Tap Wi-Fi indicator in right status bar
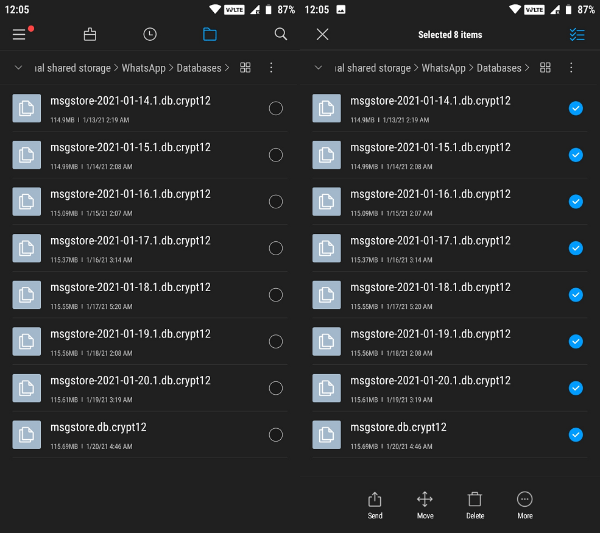This screenshot has width=600, height=533. 515,9
